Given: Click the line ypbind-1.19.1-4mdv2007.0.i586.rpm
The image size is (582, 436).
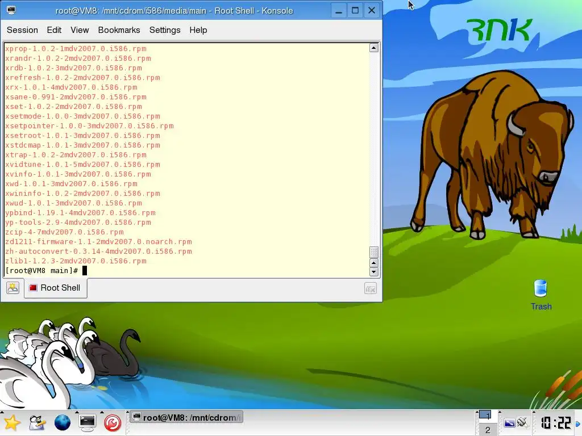Looking at the screenshot, I should point(80,213).
